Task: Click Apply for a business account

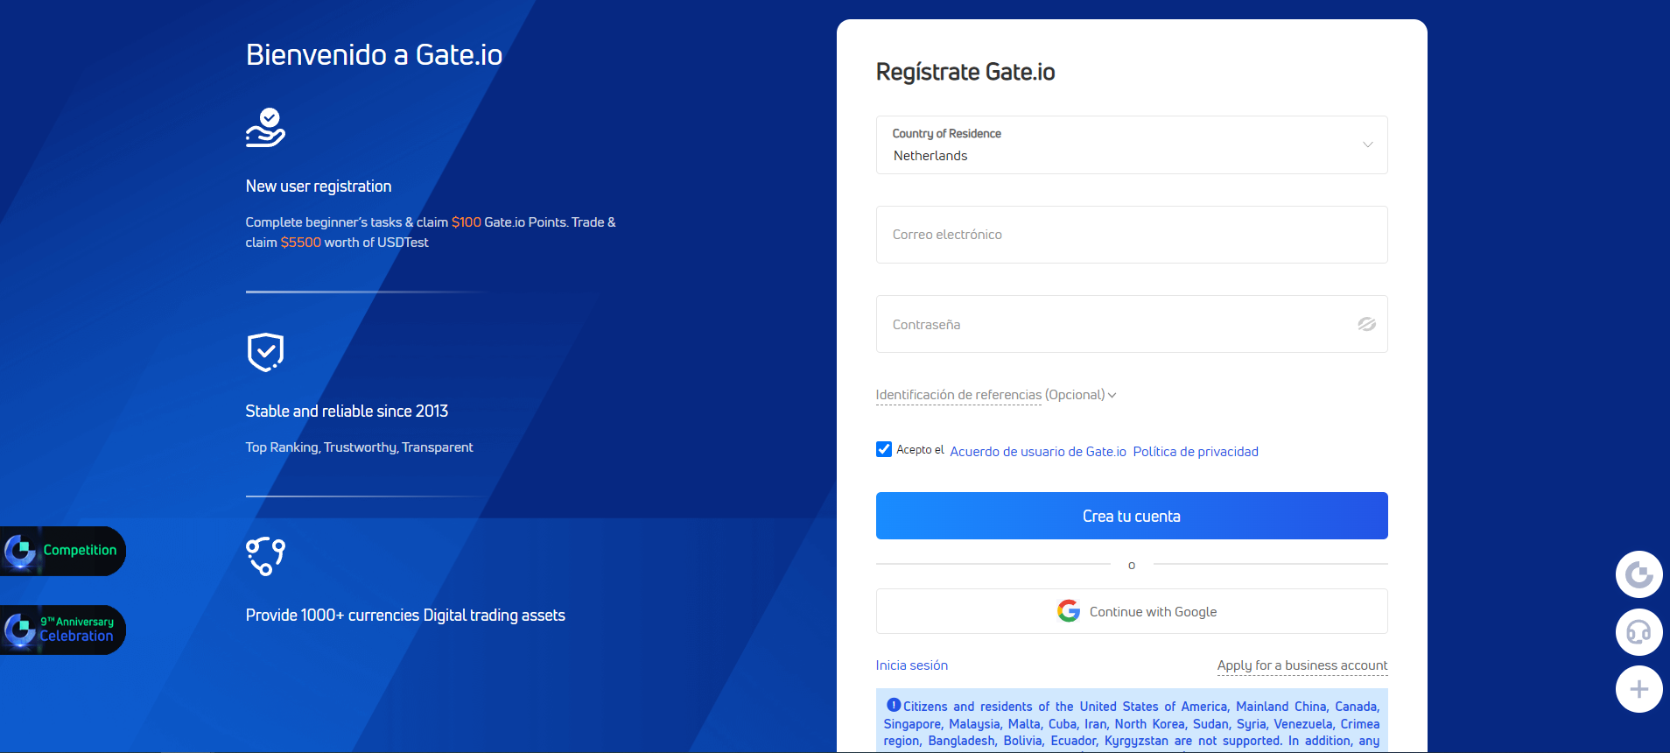Action: point(1302,665)
